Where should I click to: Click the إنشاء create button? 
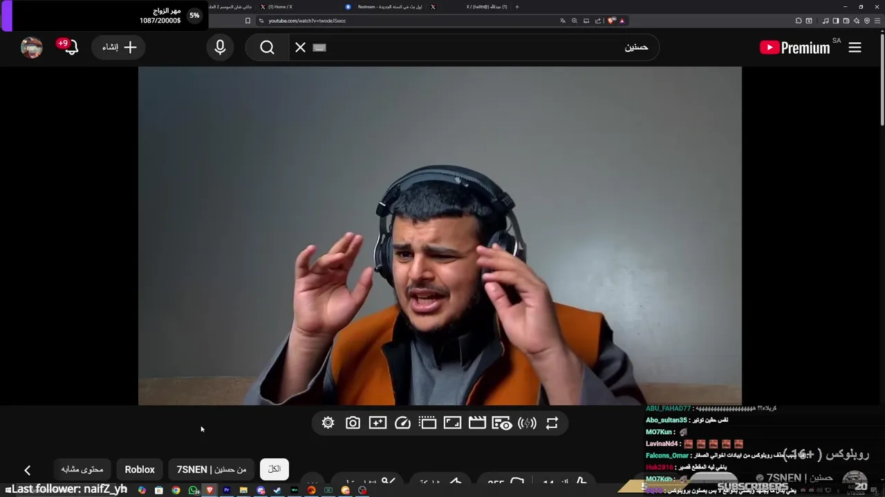119,48
